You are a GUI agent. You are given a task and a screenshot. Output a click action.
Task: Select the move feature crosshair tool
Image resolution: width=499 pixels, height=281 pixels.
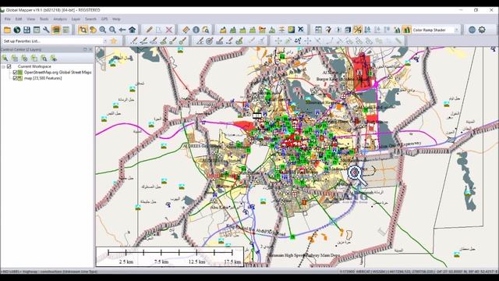[x=278, y=41]
